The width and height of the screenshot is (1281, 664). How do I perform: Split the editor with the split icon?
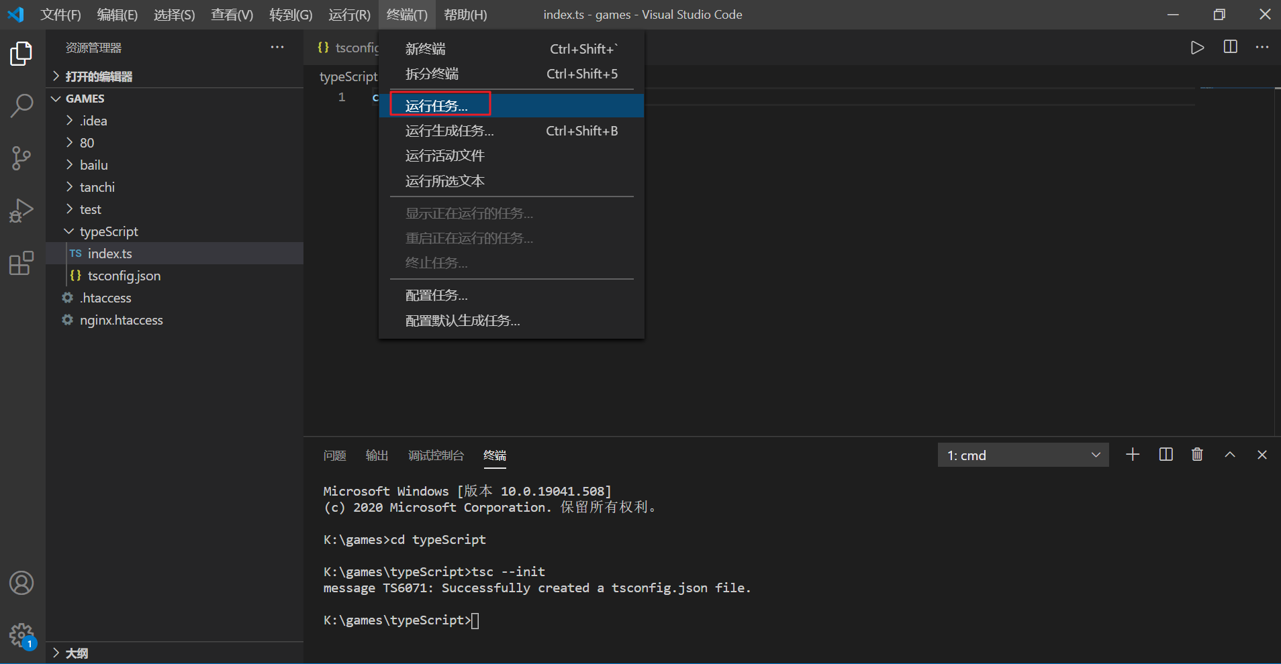1229,47
